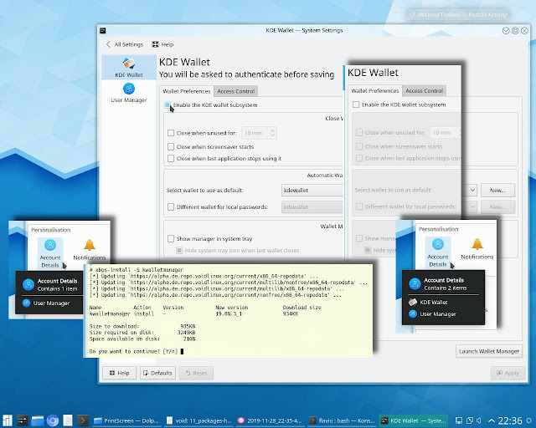Click greyed Close when unused for checkbox in inset
Image resolution: width=536 pixels, height=428 pixels.
coord(359,132)
